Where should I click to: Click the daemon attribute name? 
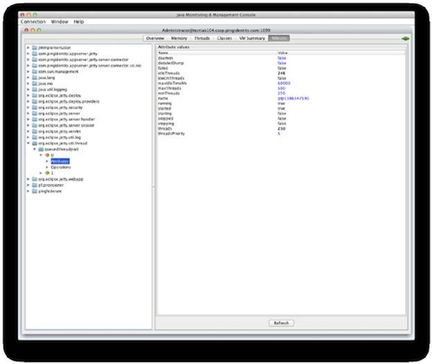[166, 58]
